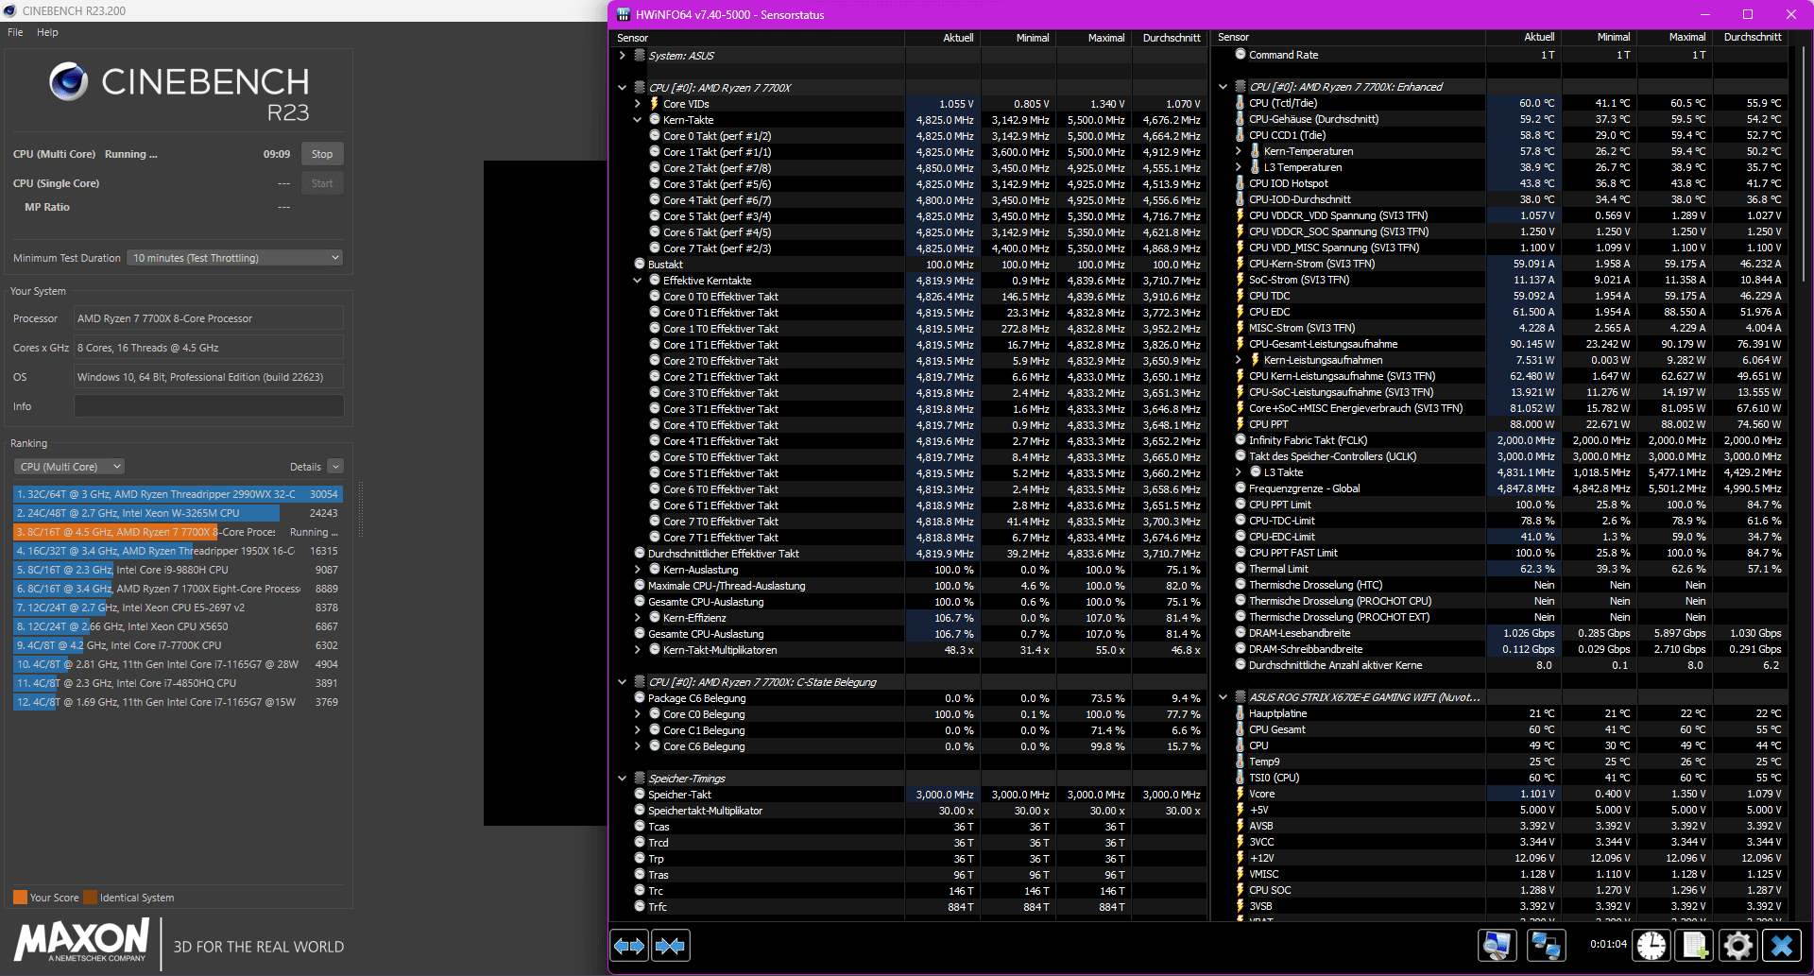Click the lightning icon beside CPU TDC
This screenshot has width=1814, height=976.
click(1240, 296)
